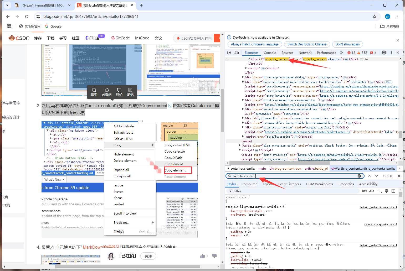Expand the blog-footer-bottom div node
The width and height of the screenshot is (405, 271).
point(243,127)
